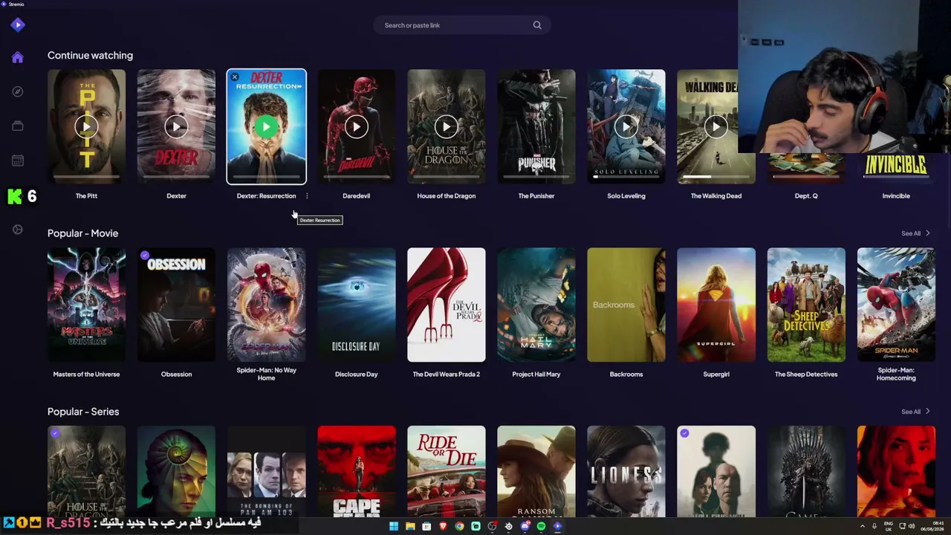
Task: Open the Add-ons/Settings icon in sidebar
Action: [x=18, y=230]
